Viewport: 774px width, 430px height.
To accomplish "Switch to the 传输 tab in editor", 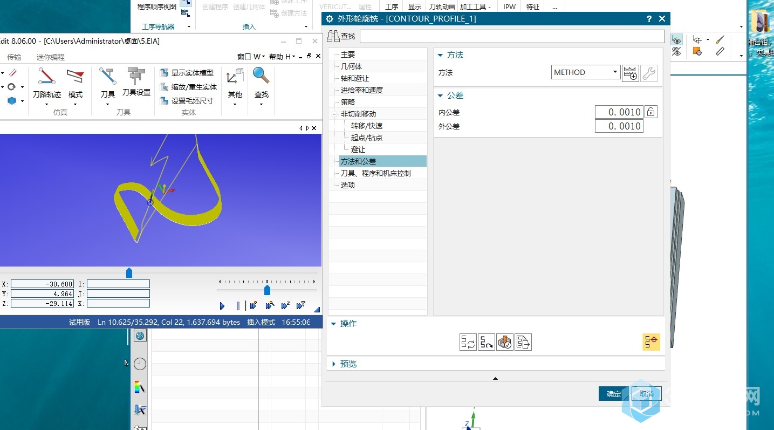I will (14, 57).
